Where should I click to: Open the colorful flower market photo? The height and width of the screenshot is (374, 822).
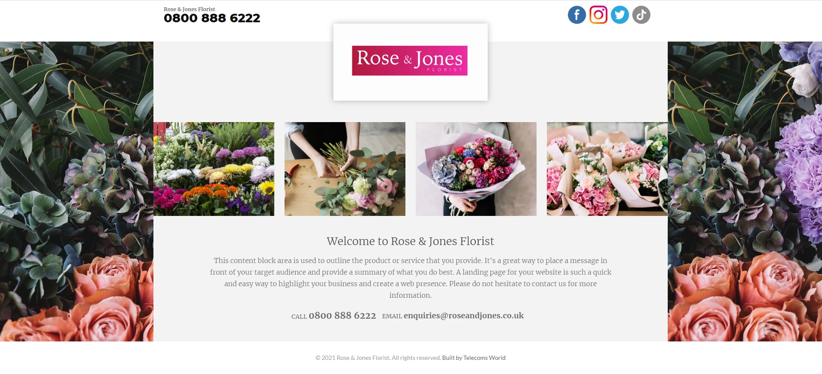point(214,169)
